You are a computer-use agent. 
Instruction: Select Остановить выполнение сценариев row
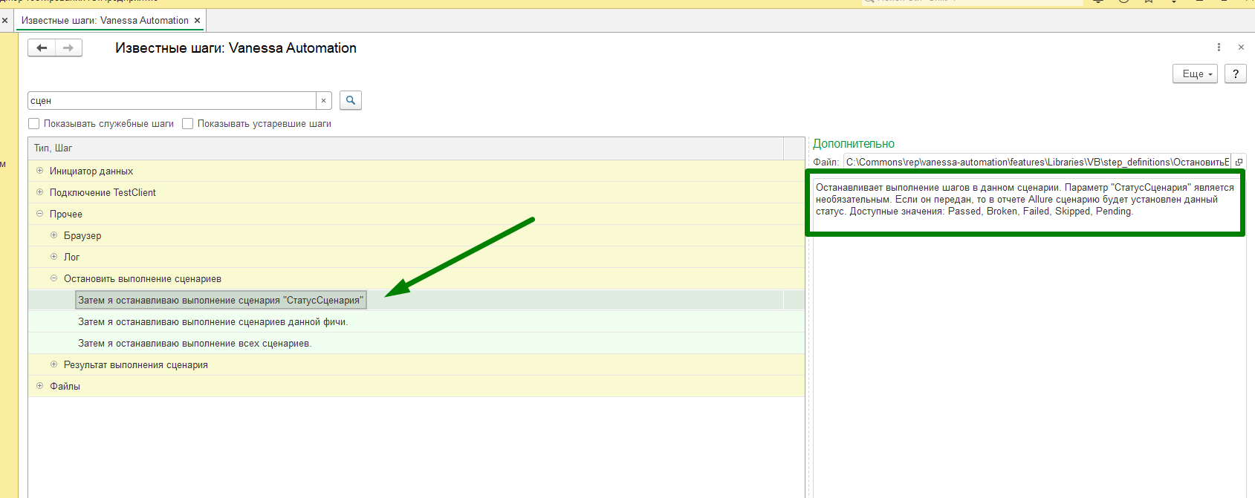416,279
